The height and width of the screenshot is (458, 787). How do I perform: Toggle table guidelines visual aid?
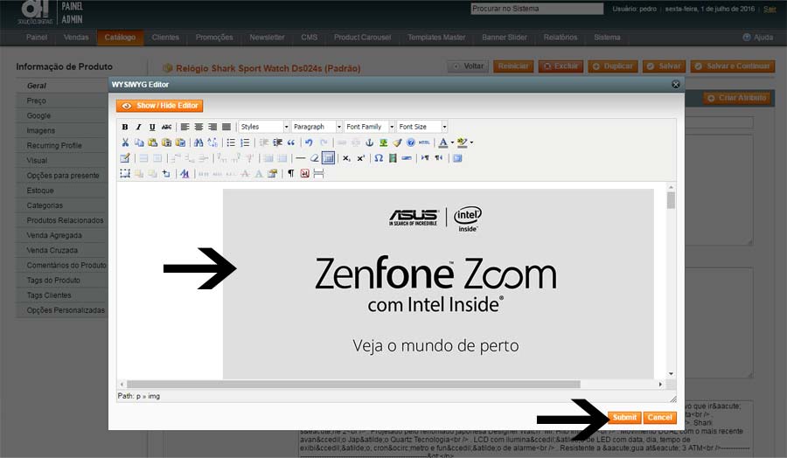(x=328, y=158)
